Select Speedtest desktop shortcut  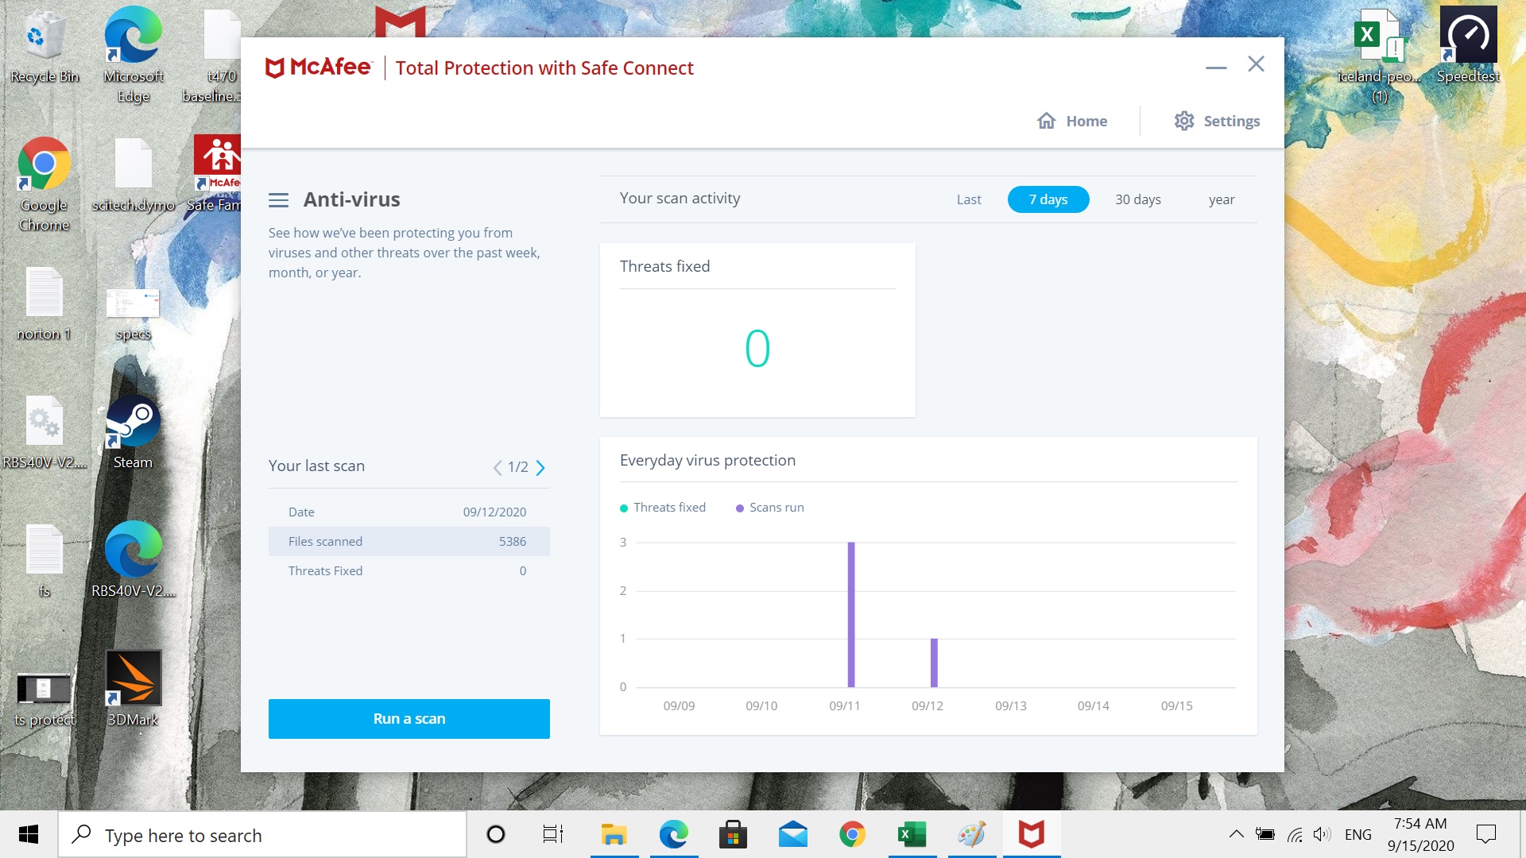point(1468,46)
